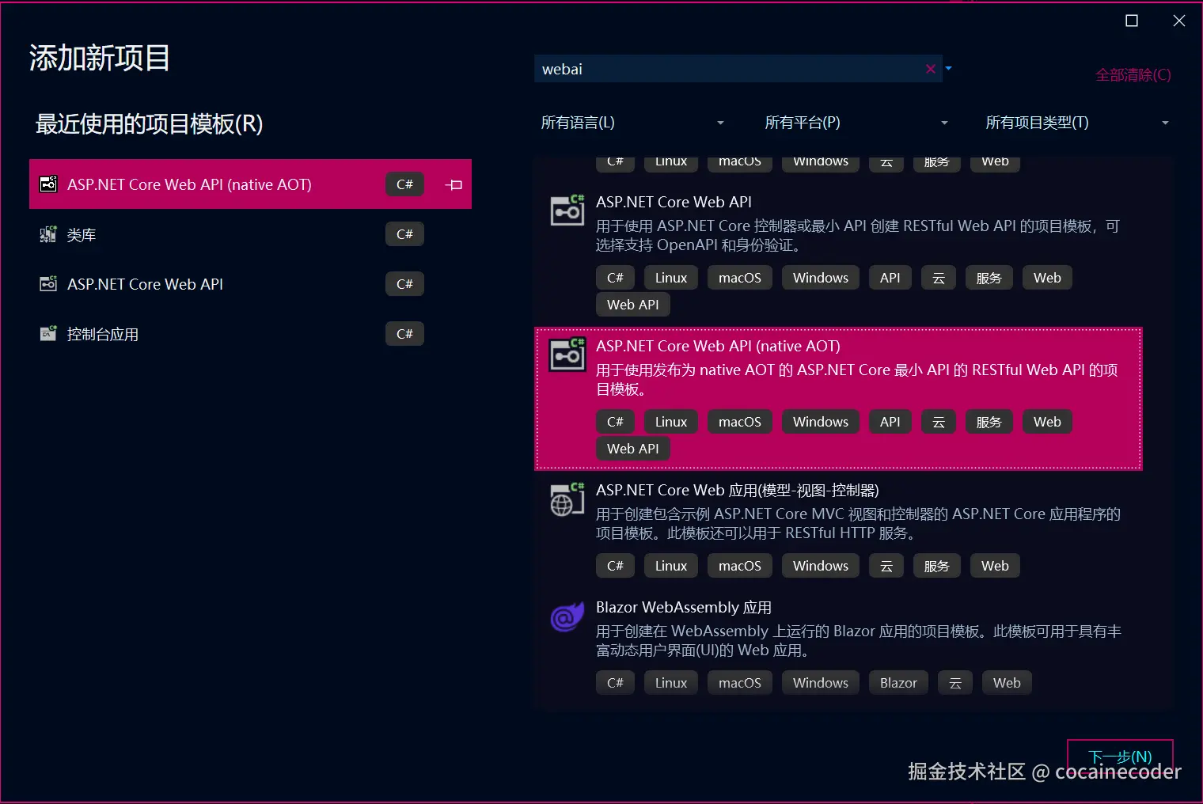Click Web API tag under native AOT result
Image resolution: width=1203 pixels, height=804 pixels.
tap(632, 449)
